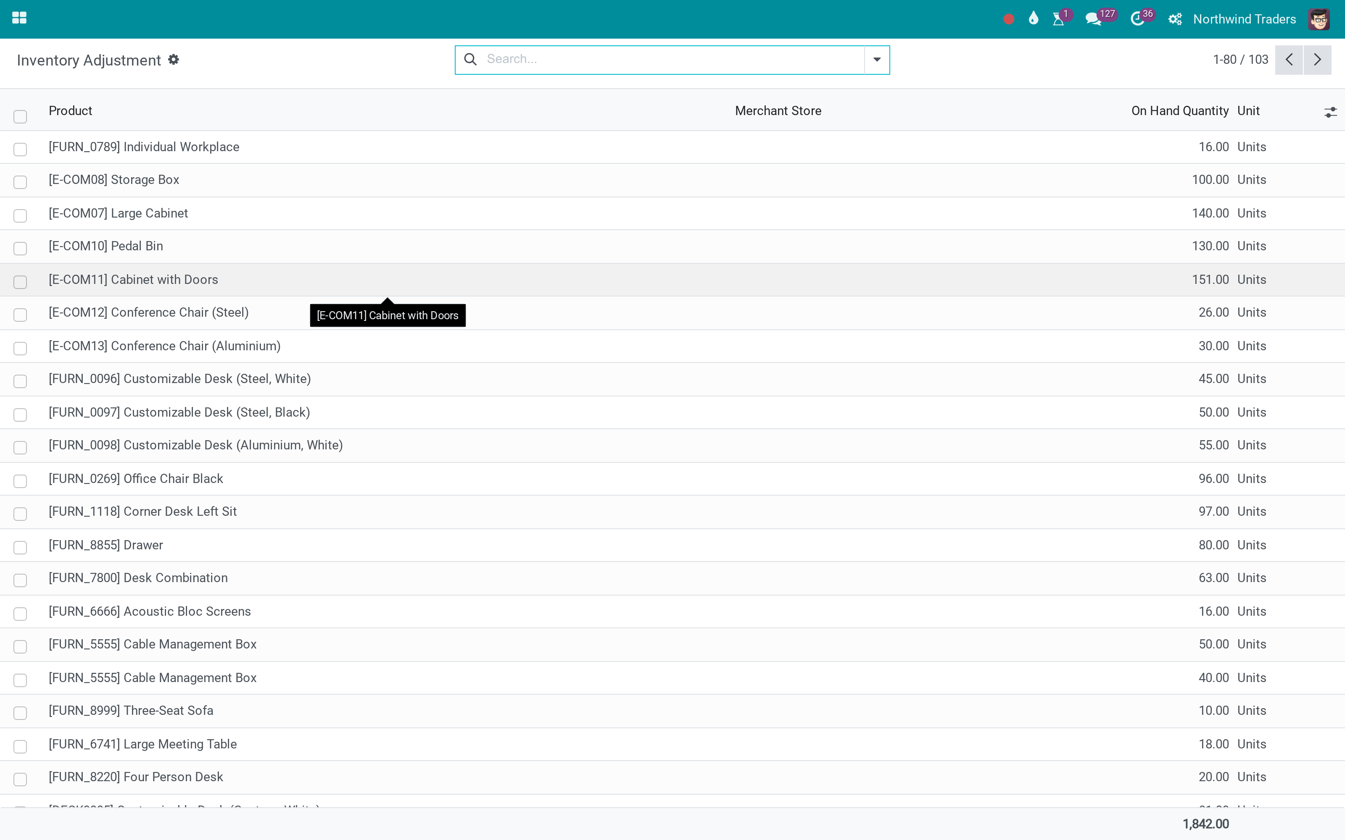1345x840 pixels.
Task: Select the Conference Chair (Steel) row checkbox
Action: point(20,315)
